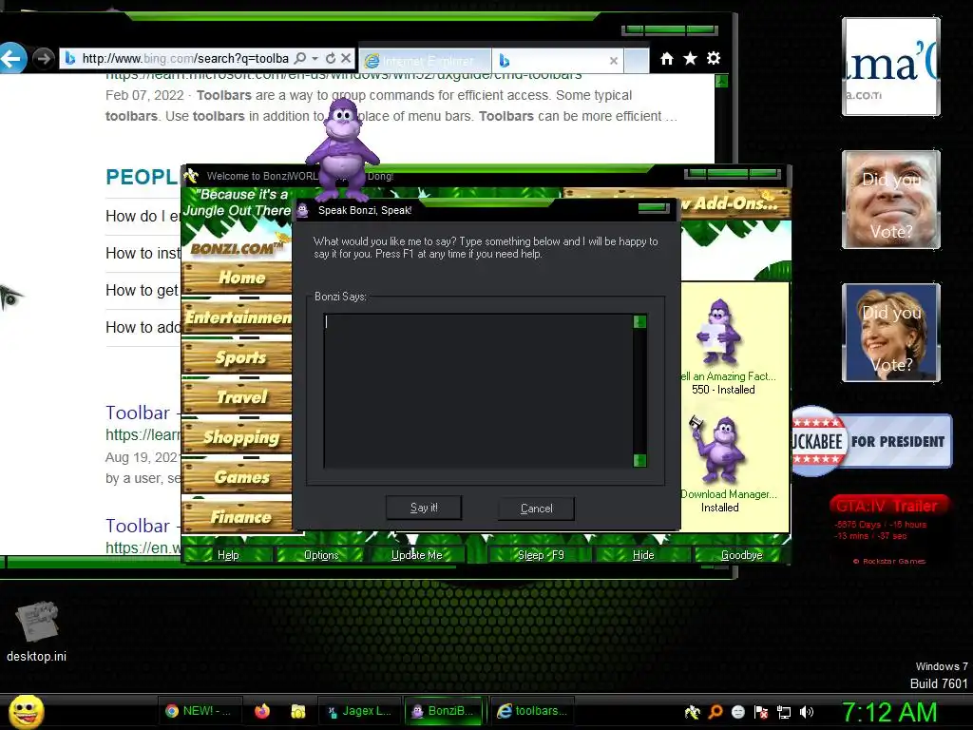973x730 pixels.
Task: Click inside the Bonzi Says text area
Action: [478, 391]
